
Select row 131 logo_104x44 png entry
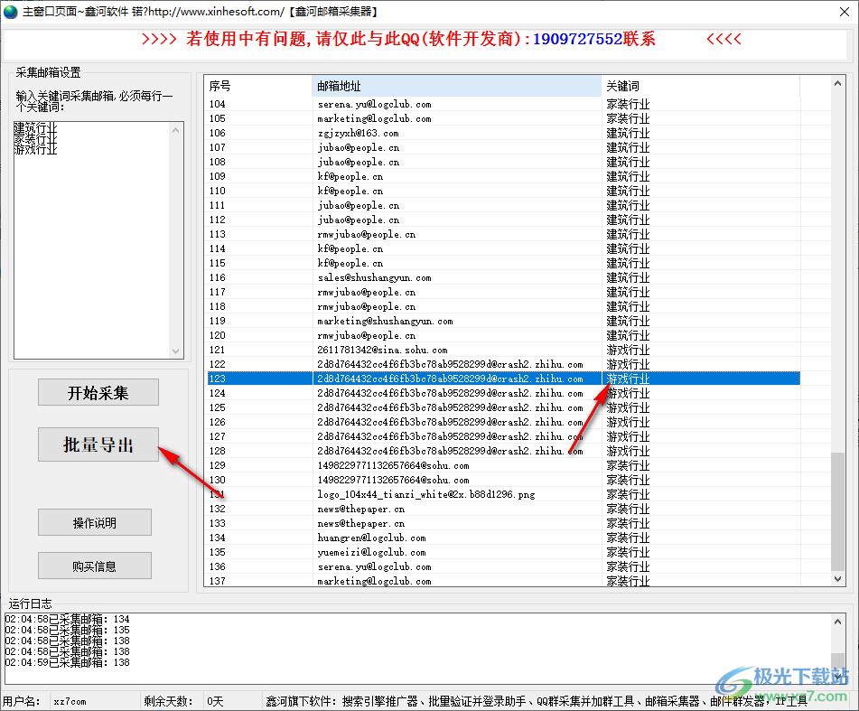click(503, 495)
